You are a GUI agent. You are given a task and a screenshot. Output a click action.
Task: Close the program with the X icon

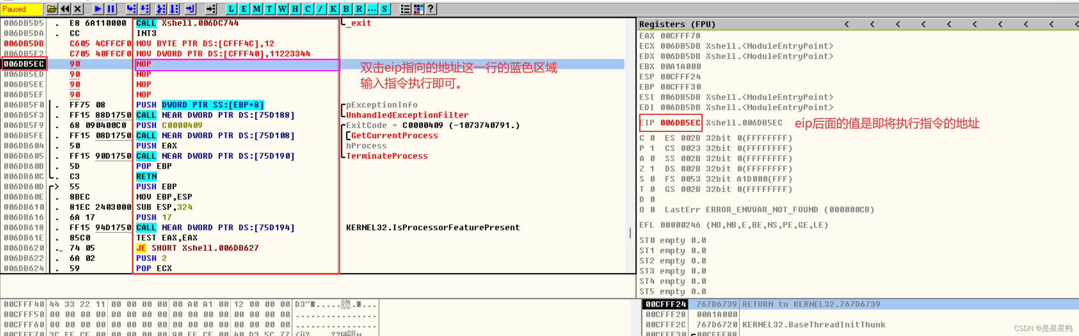coord(78,9)
